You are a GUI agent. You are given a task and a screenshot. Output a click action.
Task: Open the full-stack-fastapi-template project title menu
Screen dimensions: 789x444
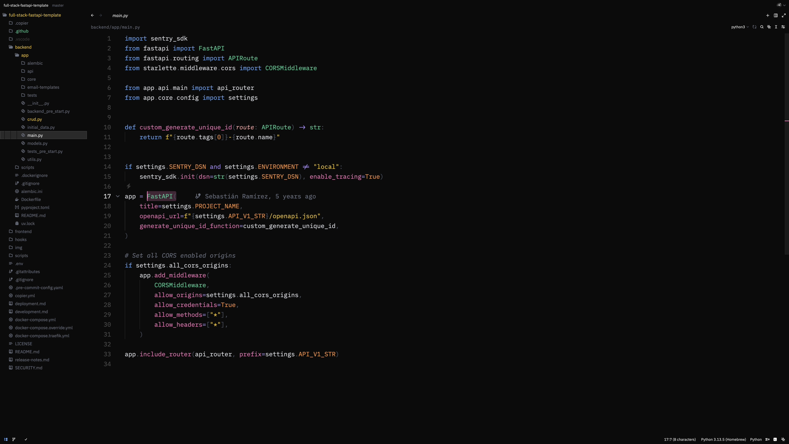tap(26, 5)
